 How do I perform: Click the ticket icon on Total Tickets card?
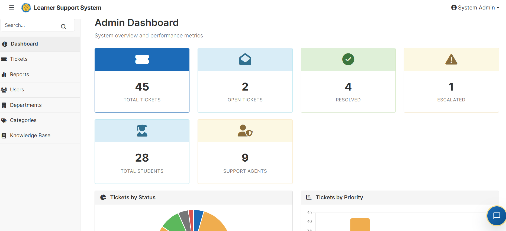[142, 59]
